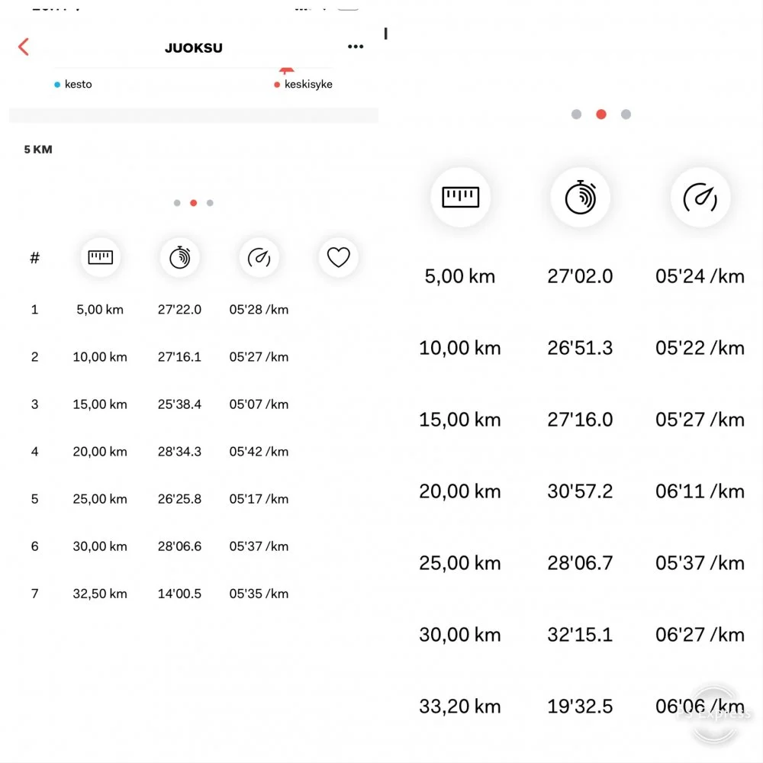Tap active red page dot in right screenshot
Image resolution: width=763 pixels, height=763 pixels.
tap(601, 114)
